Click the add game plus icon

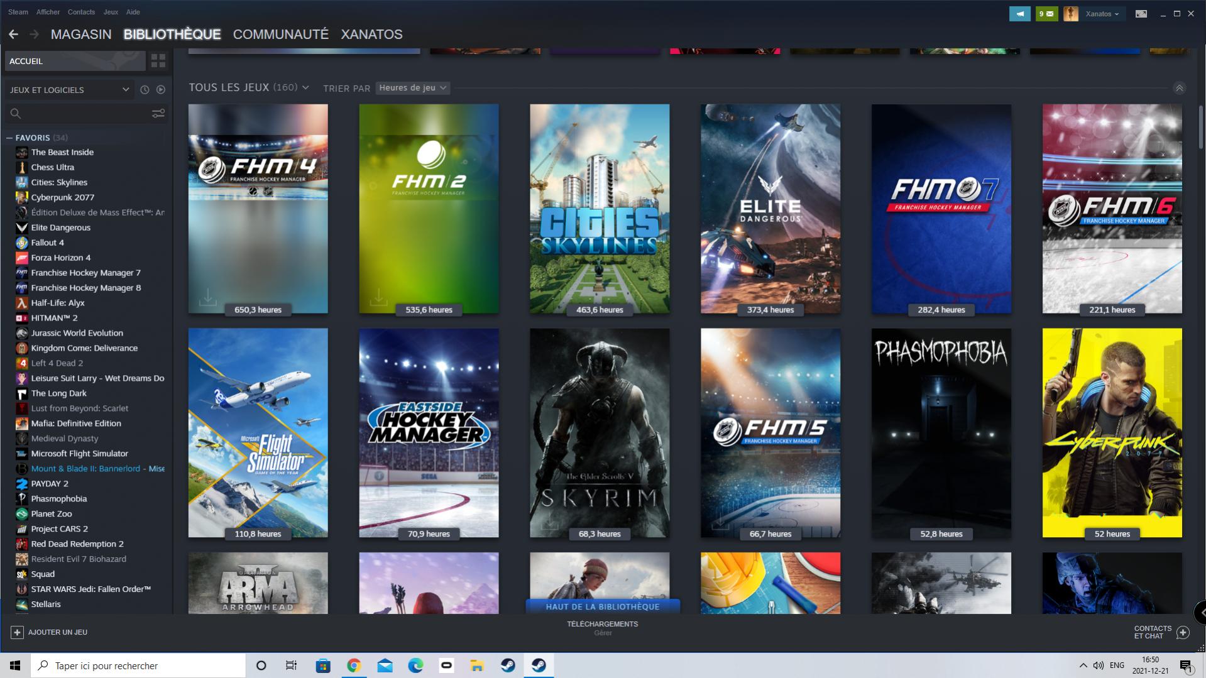(17, 632)
